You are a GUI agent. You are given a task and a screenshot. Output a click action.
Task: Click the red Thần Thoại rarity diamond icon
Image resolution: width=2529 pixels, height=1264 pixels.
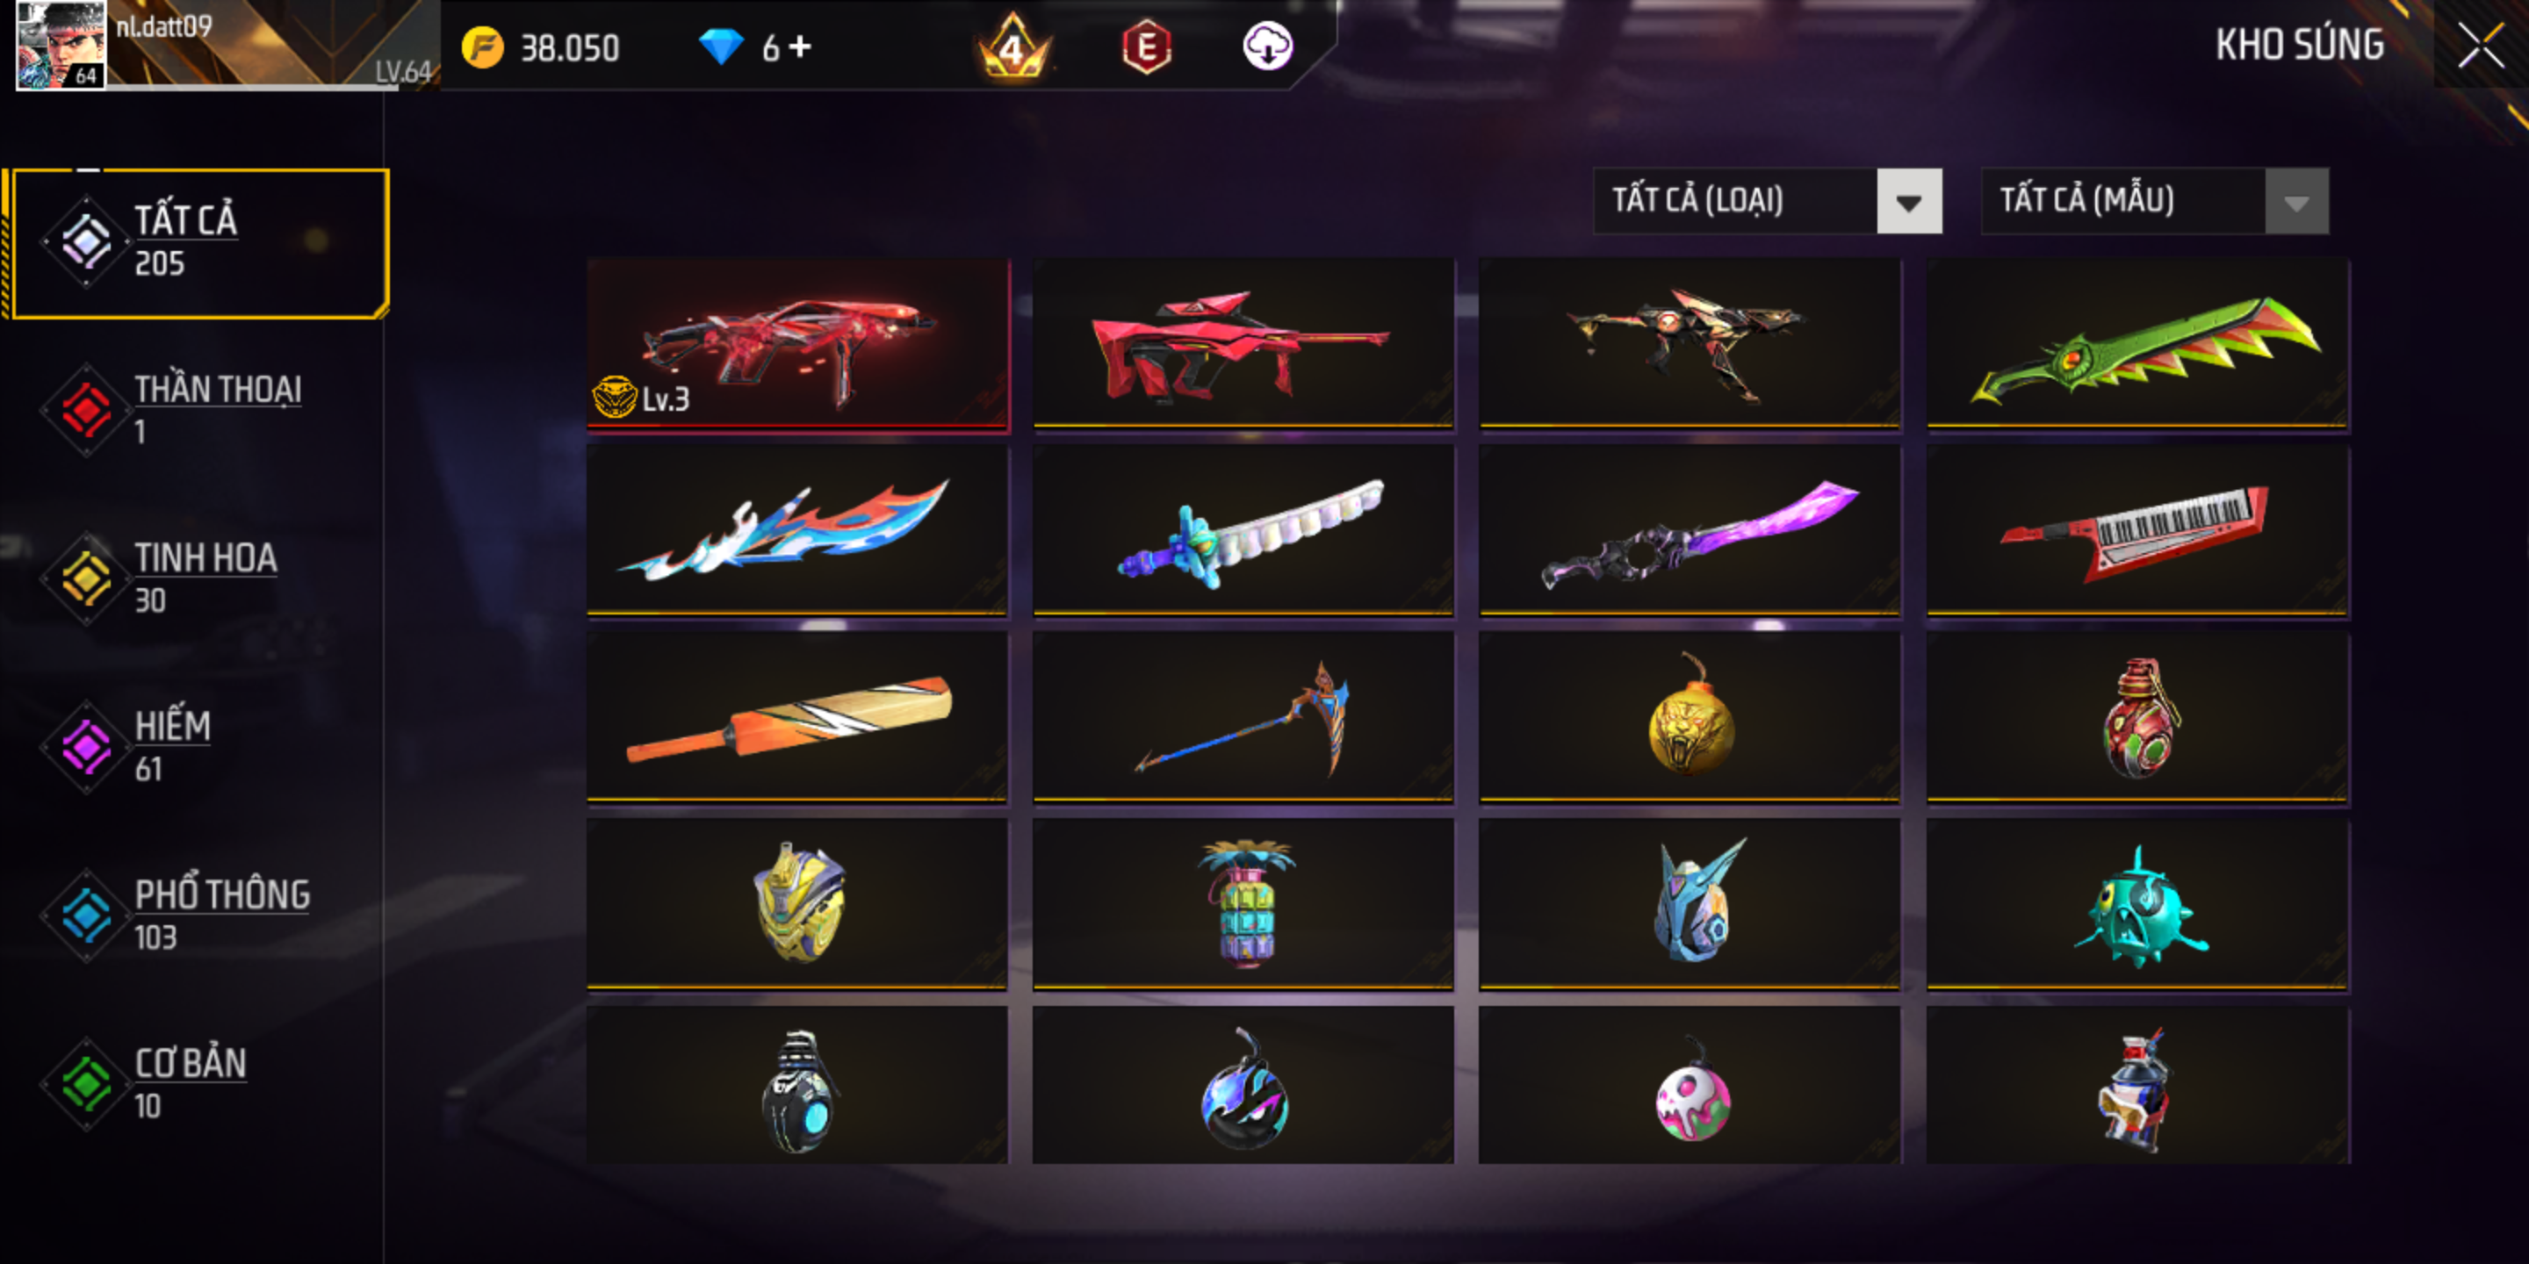(x=86, y=410)
